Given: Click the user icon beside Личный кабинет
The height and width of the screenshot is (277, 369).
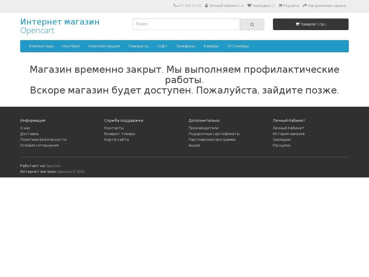Looking at the screenshot, I should click(206, 6).
